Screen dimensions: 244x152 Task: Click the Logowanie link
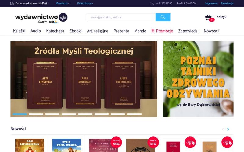coord(211,3)
